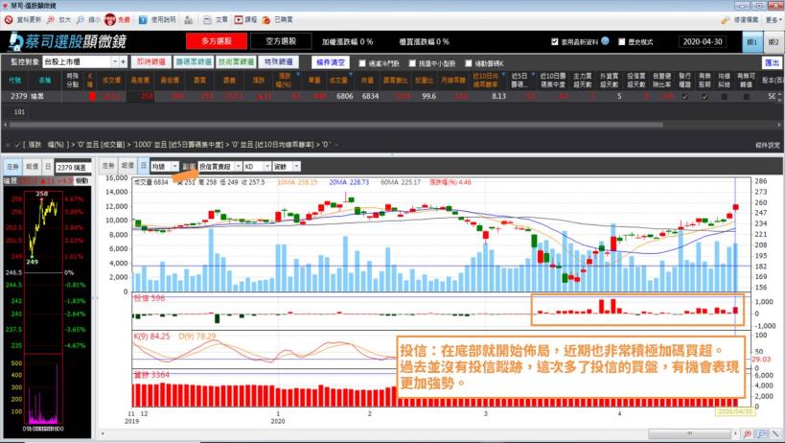Toggle 有無股期 checkbox in row 2379

pos(704,97)
